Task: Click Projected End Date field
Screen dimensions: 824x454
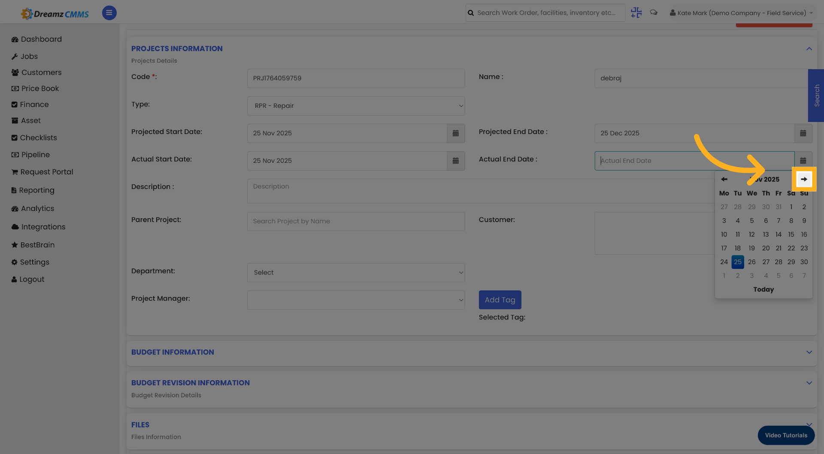Action: [694, 133]
